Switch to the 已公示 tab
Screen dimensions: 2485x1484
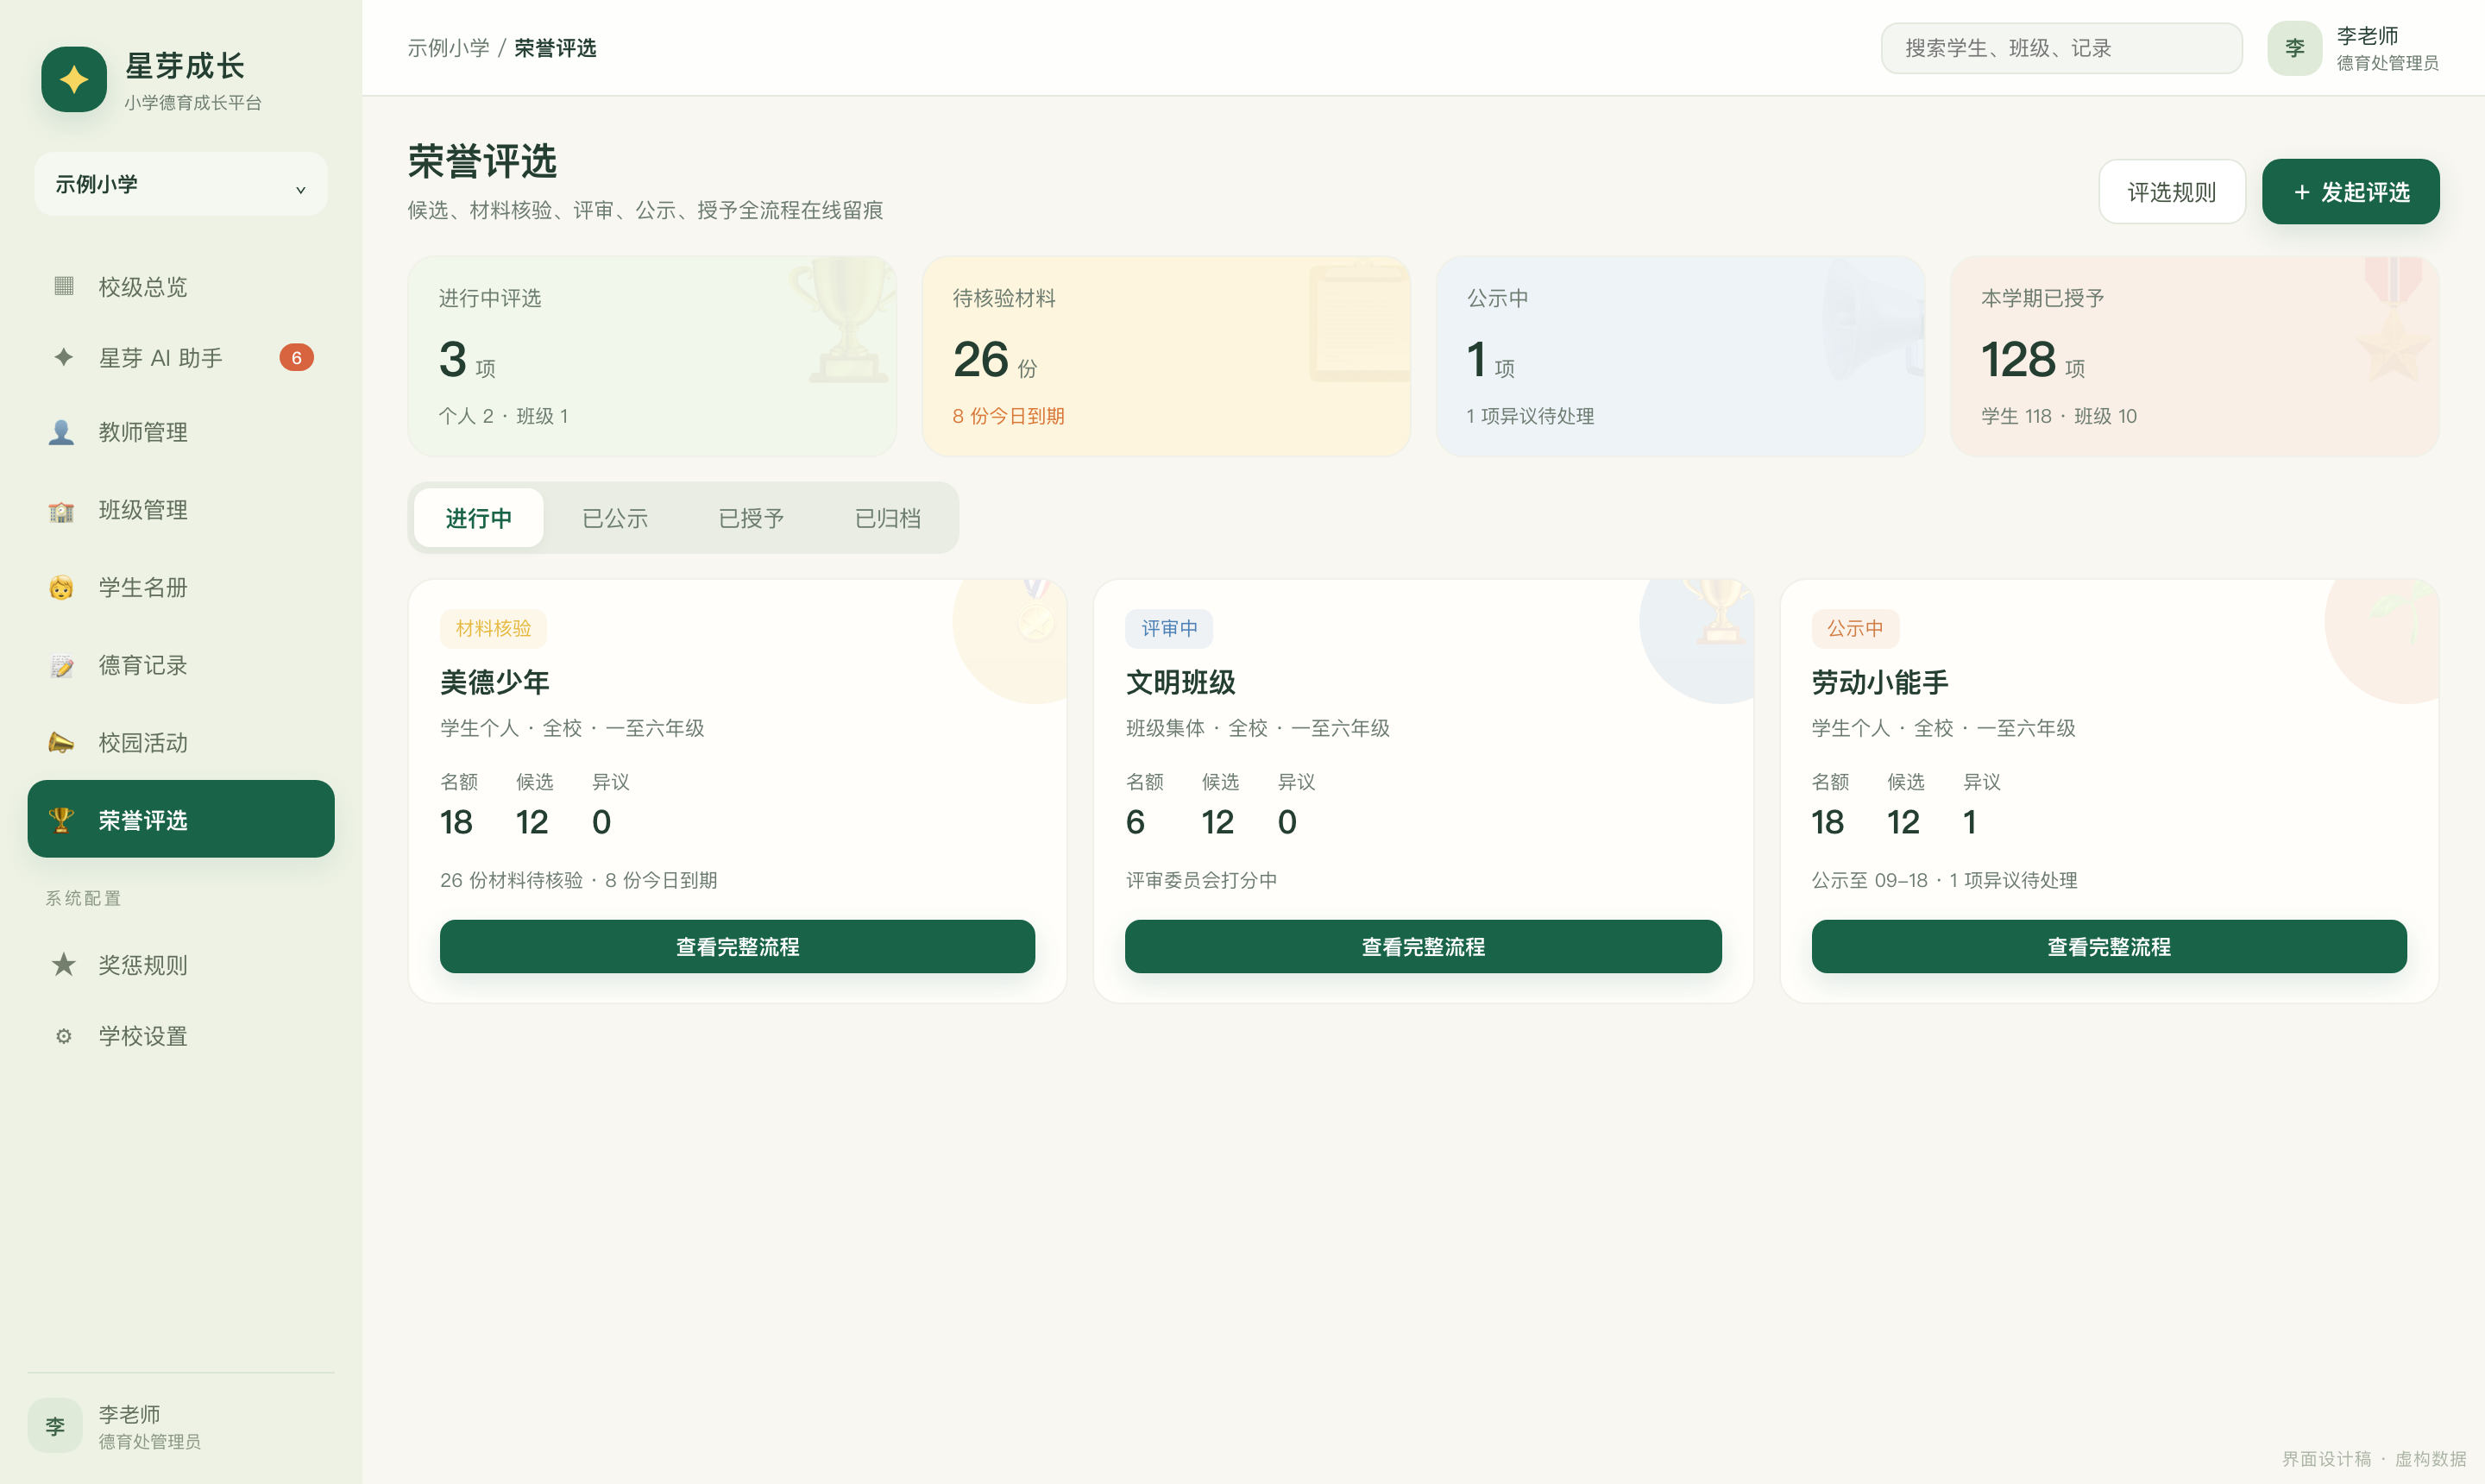click(x=615, y=518)
